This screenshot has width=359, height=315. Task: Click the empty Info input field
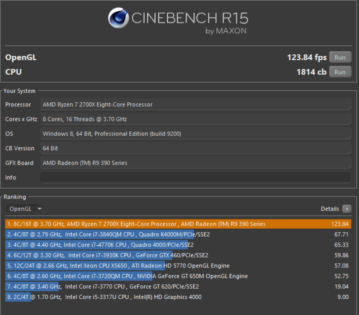[195, 177]
